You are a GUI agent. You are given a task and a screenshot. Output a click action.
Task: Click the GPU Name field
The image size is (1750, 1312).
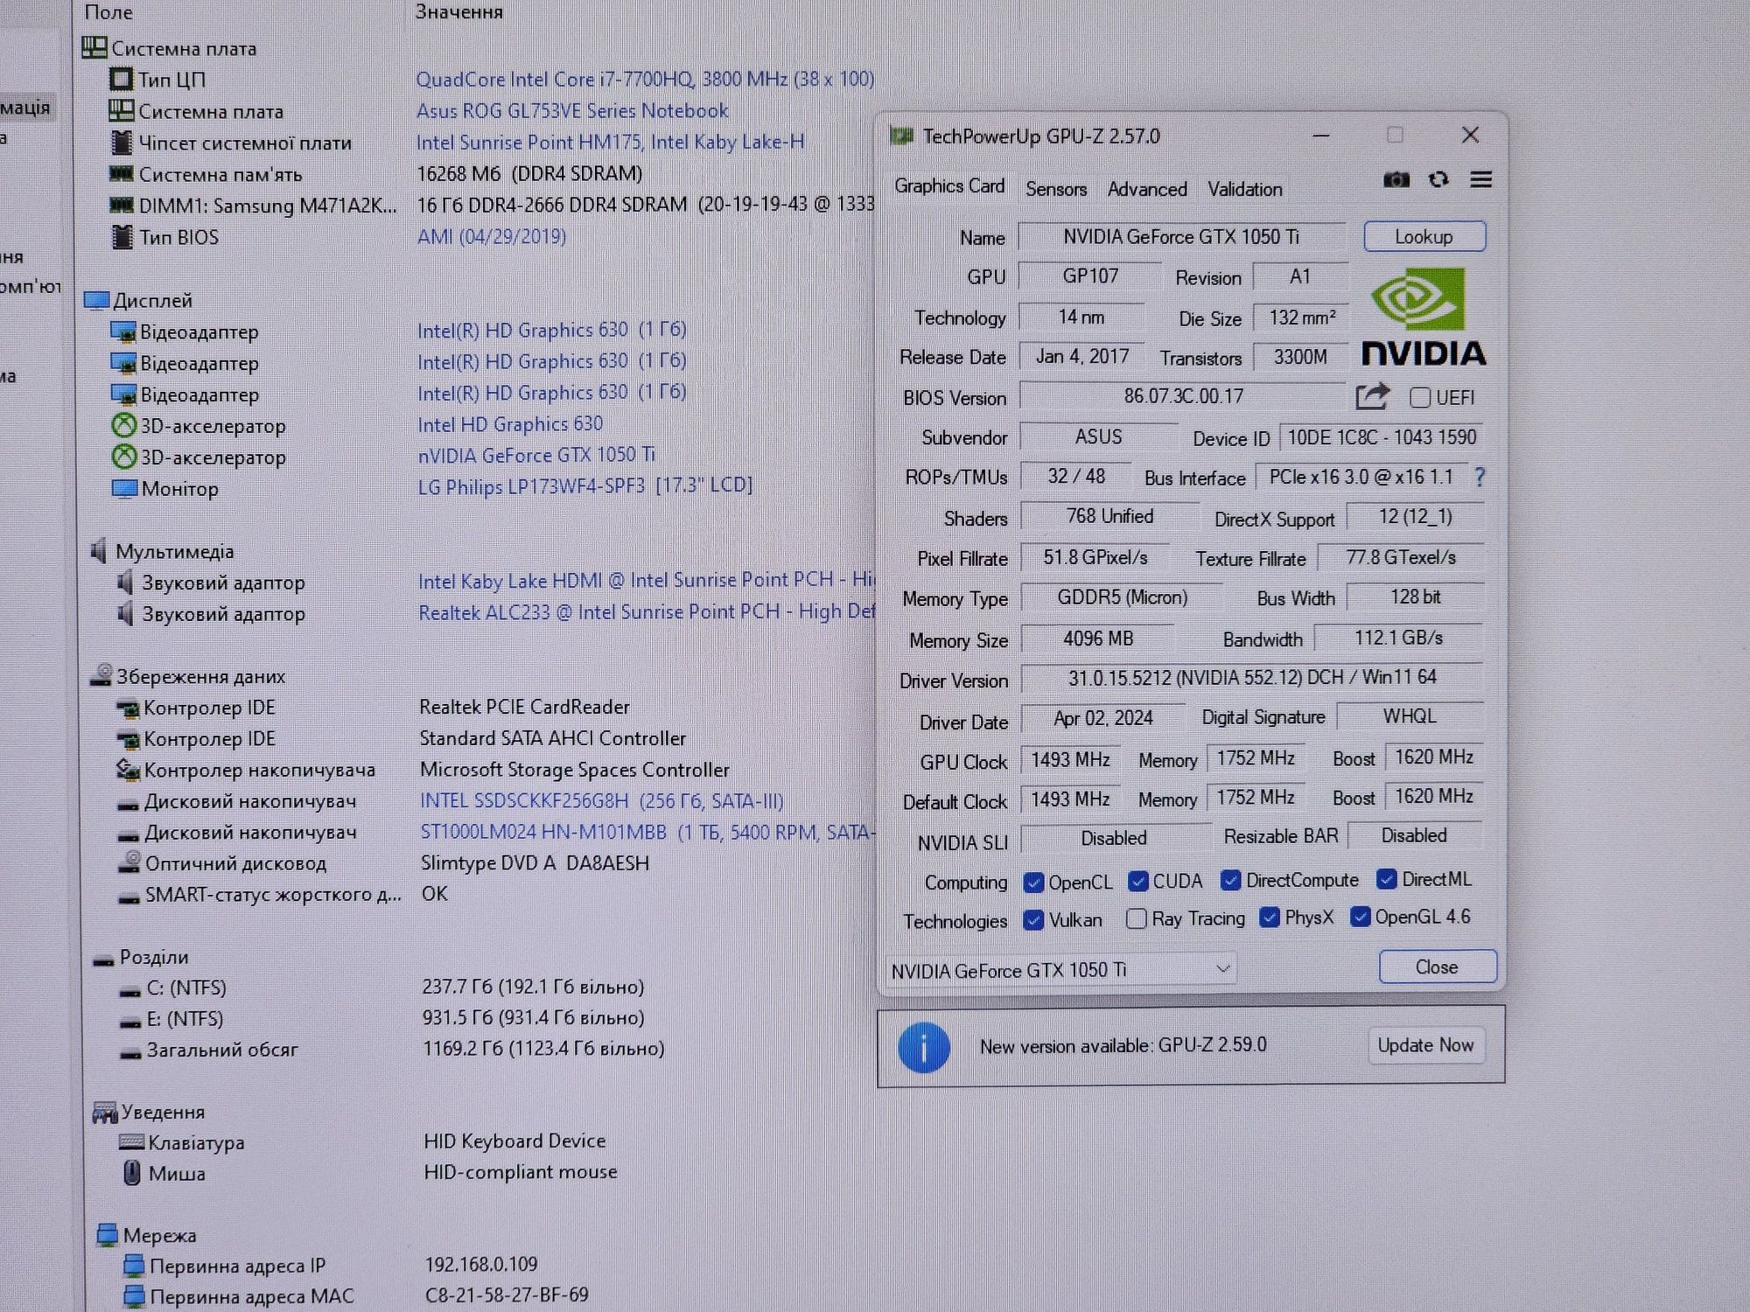coord(1181,236)
